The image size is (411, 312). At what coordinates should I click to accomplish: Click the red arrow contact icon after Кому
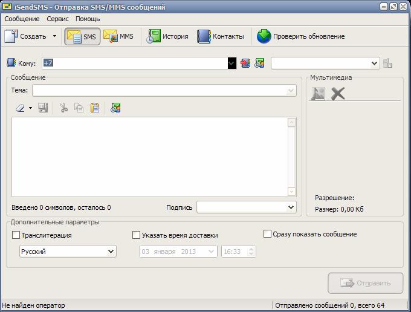pyautogui.click(x=245, y=63)
